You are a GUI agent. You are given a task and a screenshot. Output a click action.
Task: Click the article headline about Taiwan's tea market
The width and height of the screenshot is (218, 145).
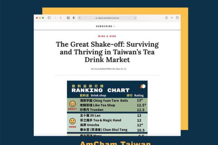(107, 52)
